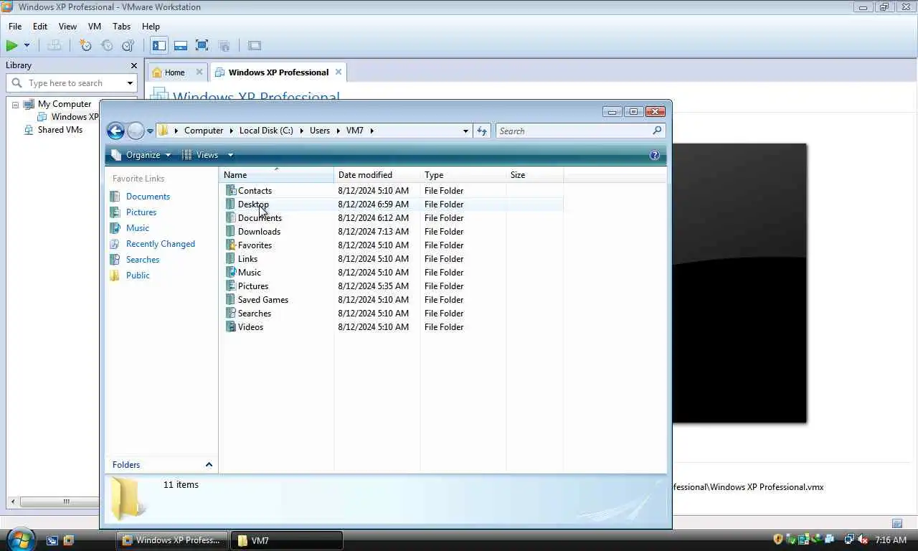The image size is (918, 551).
Task: Open the View menu
Action: pos(67,27)
